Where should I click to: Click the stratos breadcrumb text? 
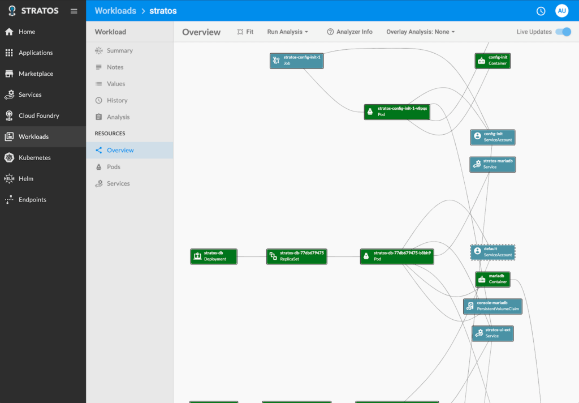163,11
